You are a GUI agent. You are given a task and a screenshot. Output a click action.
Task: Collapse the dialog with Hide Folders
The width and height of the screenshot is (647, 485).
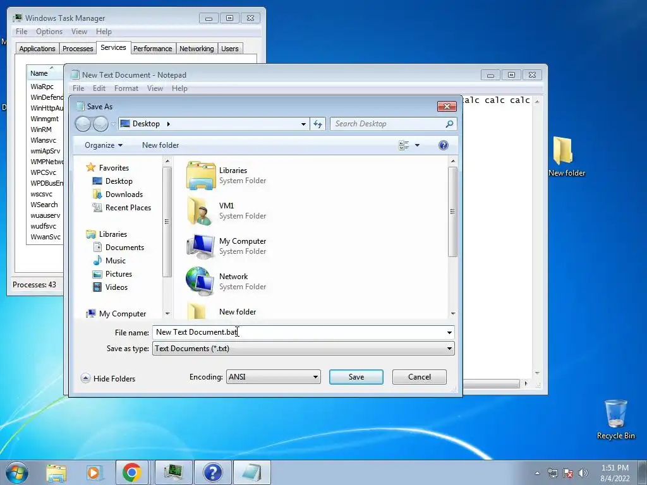coord(108,379)
